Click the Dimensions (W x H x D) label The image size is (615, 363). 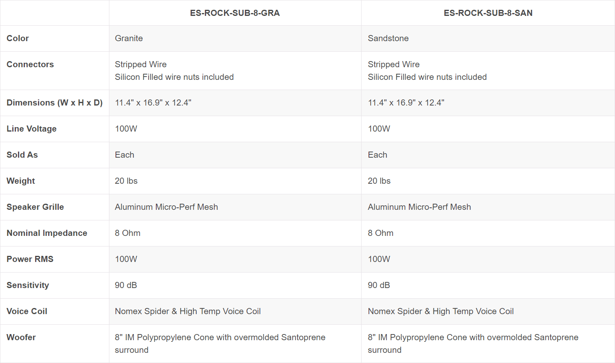[54, 103]
